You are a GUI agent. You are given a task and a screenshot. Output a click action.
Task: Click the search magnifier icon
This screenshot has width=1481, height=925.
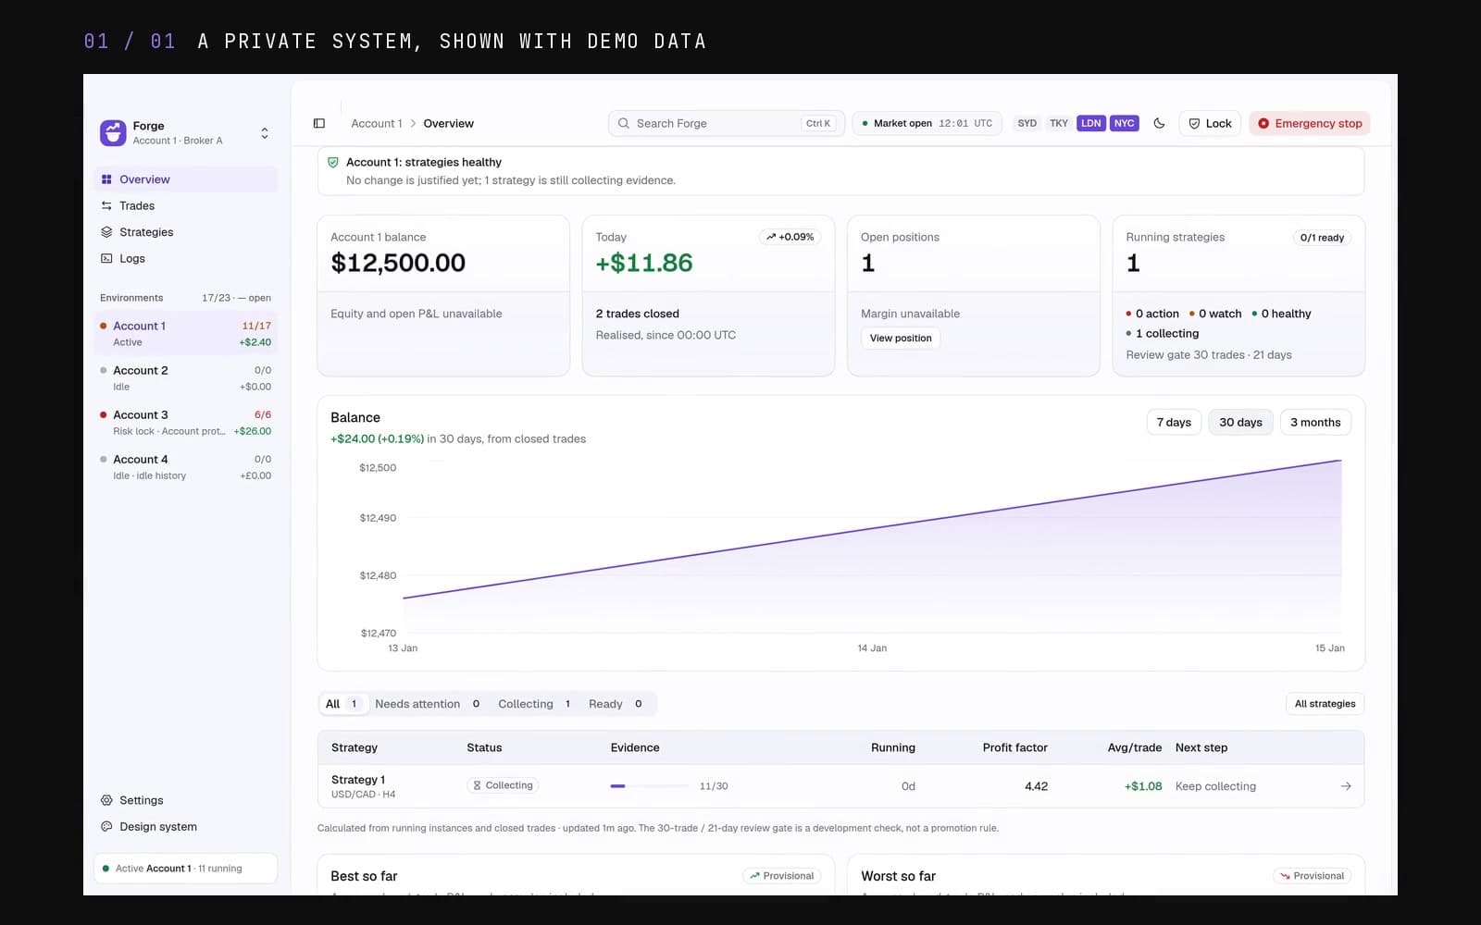click(624, 123)
